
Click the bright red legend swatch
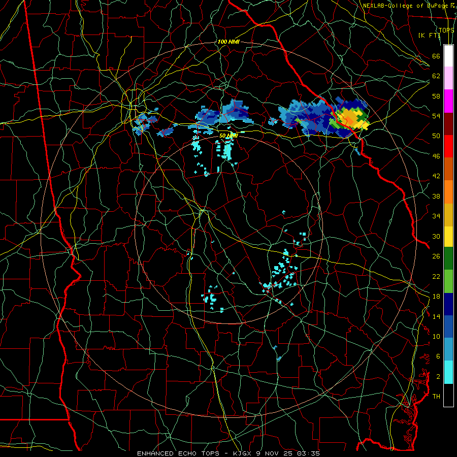click(448, 146)
